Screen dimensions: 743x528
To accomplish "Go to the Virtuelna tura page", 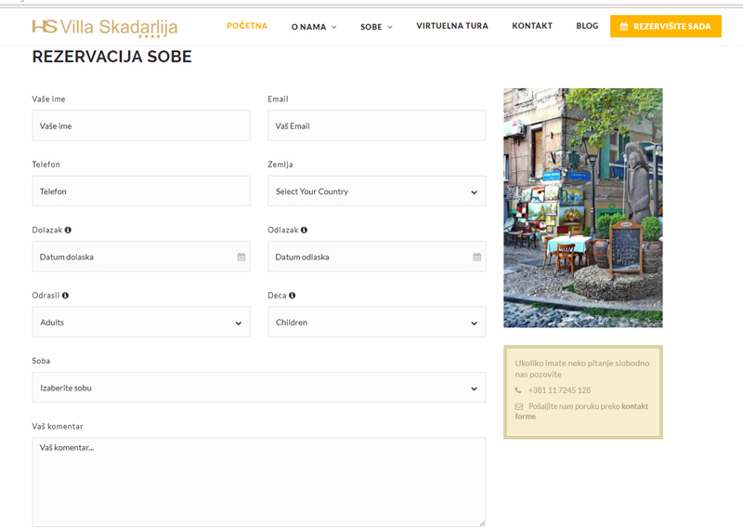I will pos(451,26).
